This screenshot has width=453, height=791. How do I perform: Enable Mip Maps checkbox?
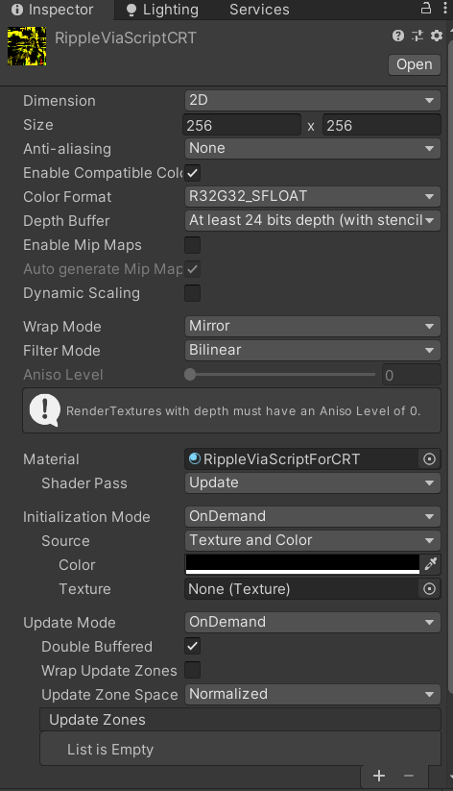[193, 245]
